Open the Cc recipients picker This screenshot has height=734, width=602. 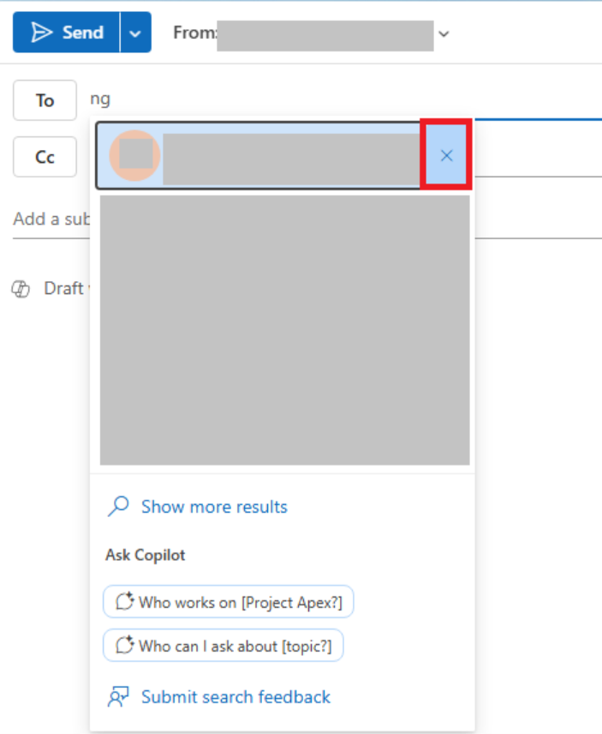(x=45, y=157)
